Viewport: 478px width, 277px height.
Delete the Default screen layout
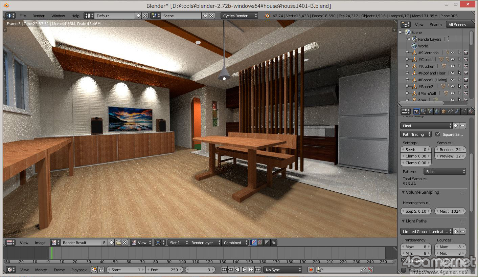(x=145, y=16)
